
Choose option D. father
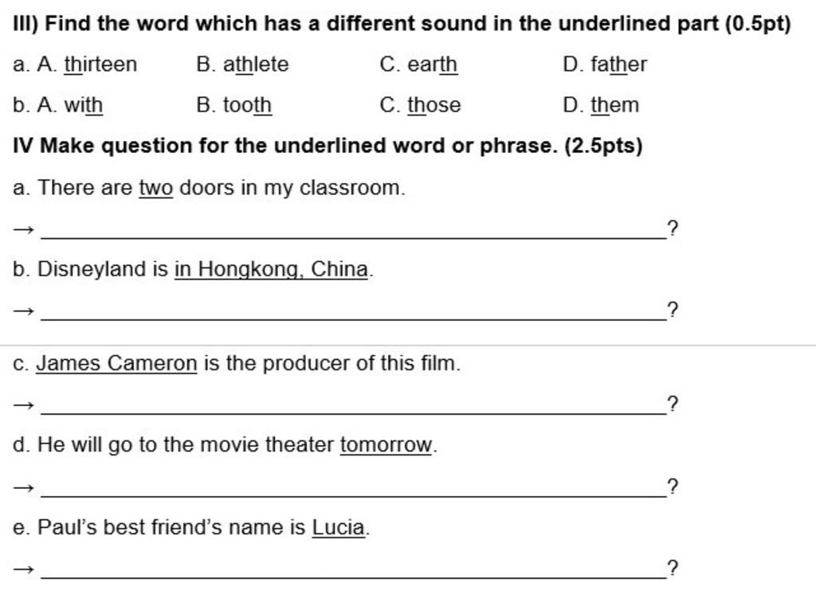coord(605,64)
